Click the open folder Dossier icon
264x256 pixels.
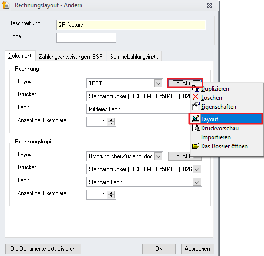pyautogui.click(x=196, y=146)
